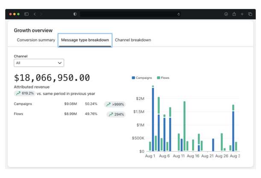Open the browser downloads icon

click(226, 14)
